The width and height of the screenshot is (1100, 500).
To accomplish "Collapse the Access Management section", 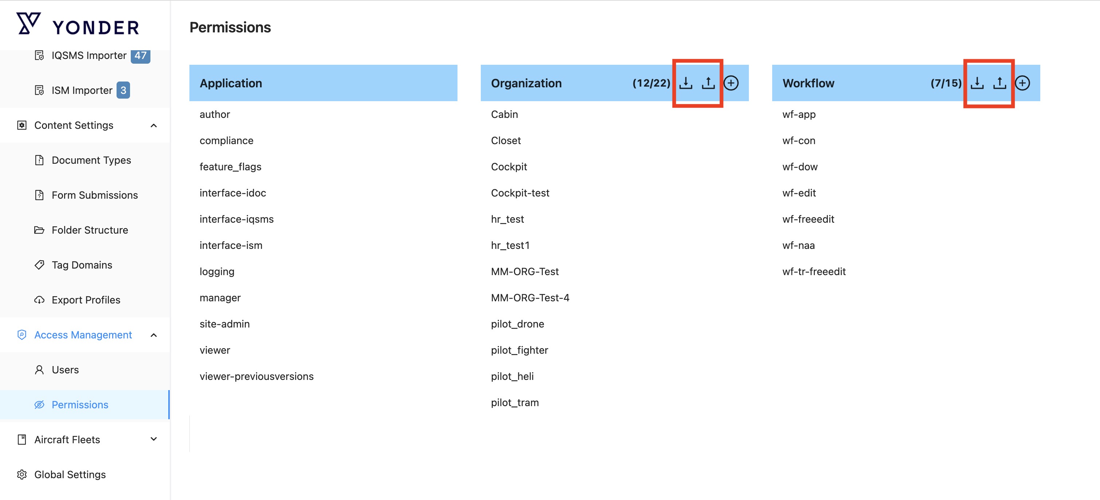I will (x=154, y=335).
